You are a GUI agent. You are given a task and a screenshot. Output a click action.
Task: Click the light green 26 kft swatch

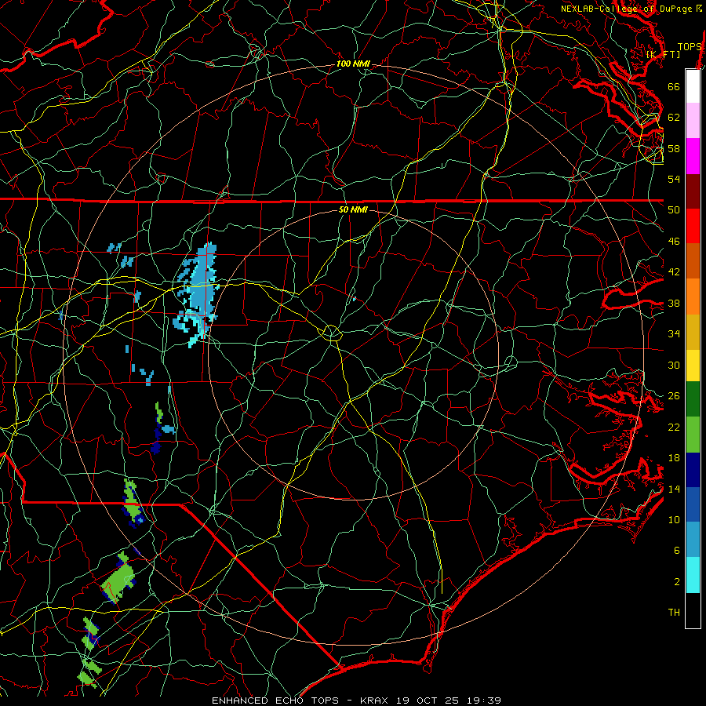[693, 435]
